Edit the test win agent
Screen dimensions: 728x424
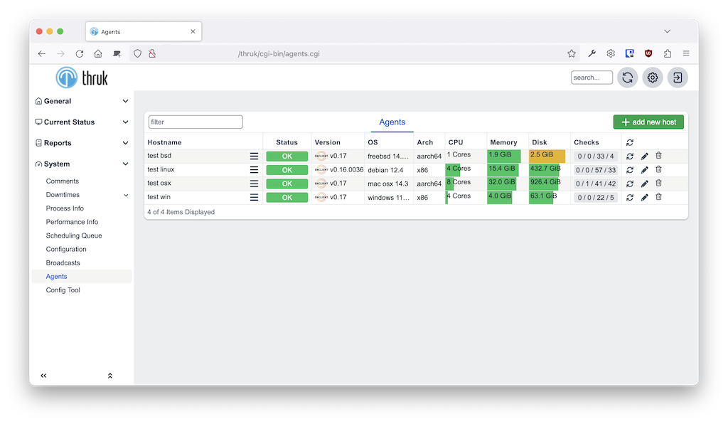[644, 197]
